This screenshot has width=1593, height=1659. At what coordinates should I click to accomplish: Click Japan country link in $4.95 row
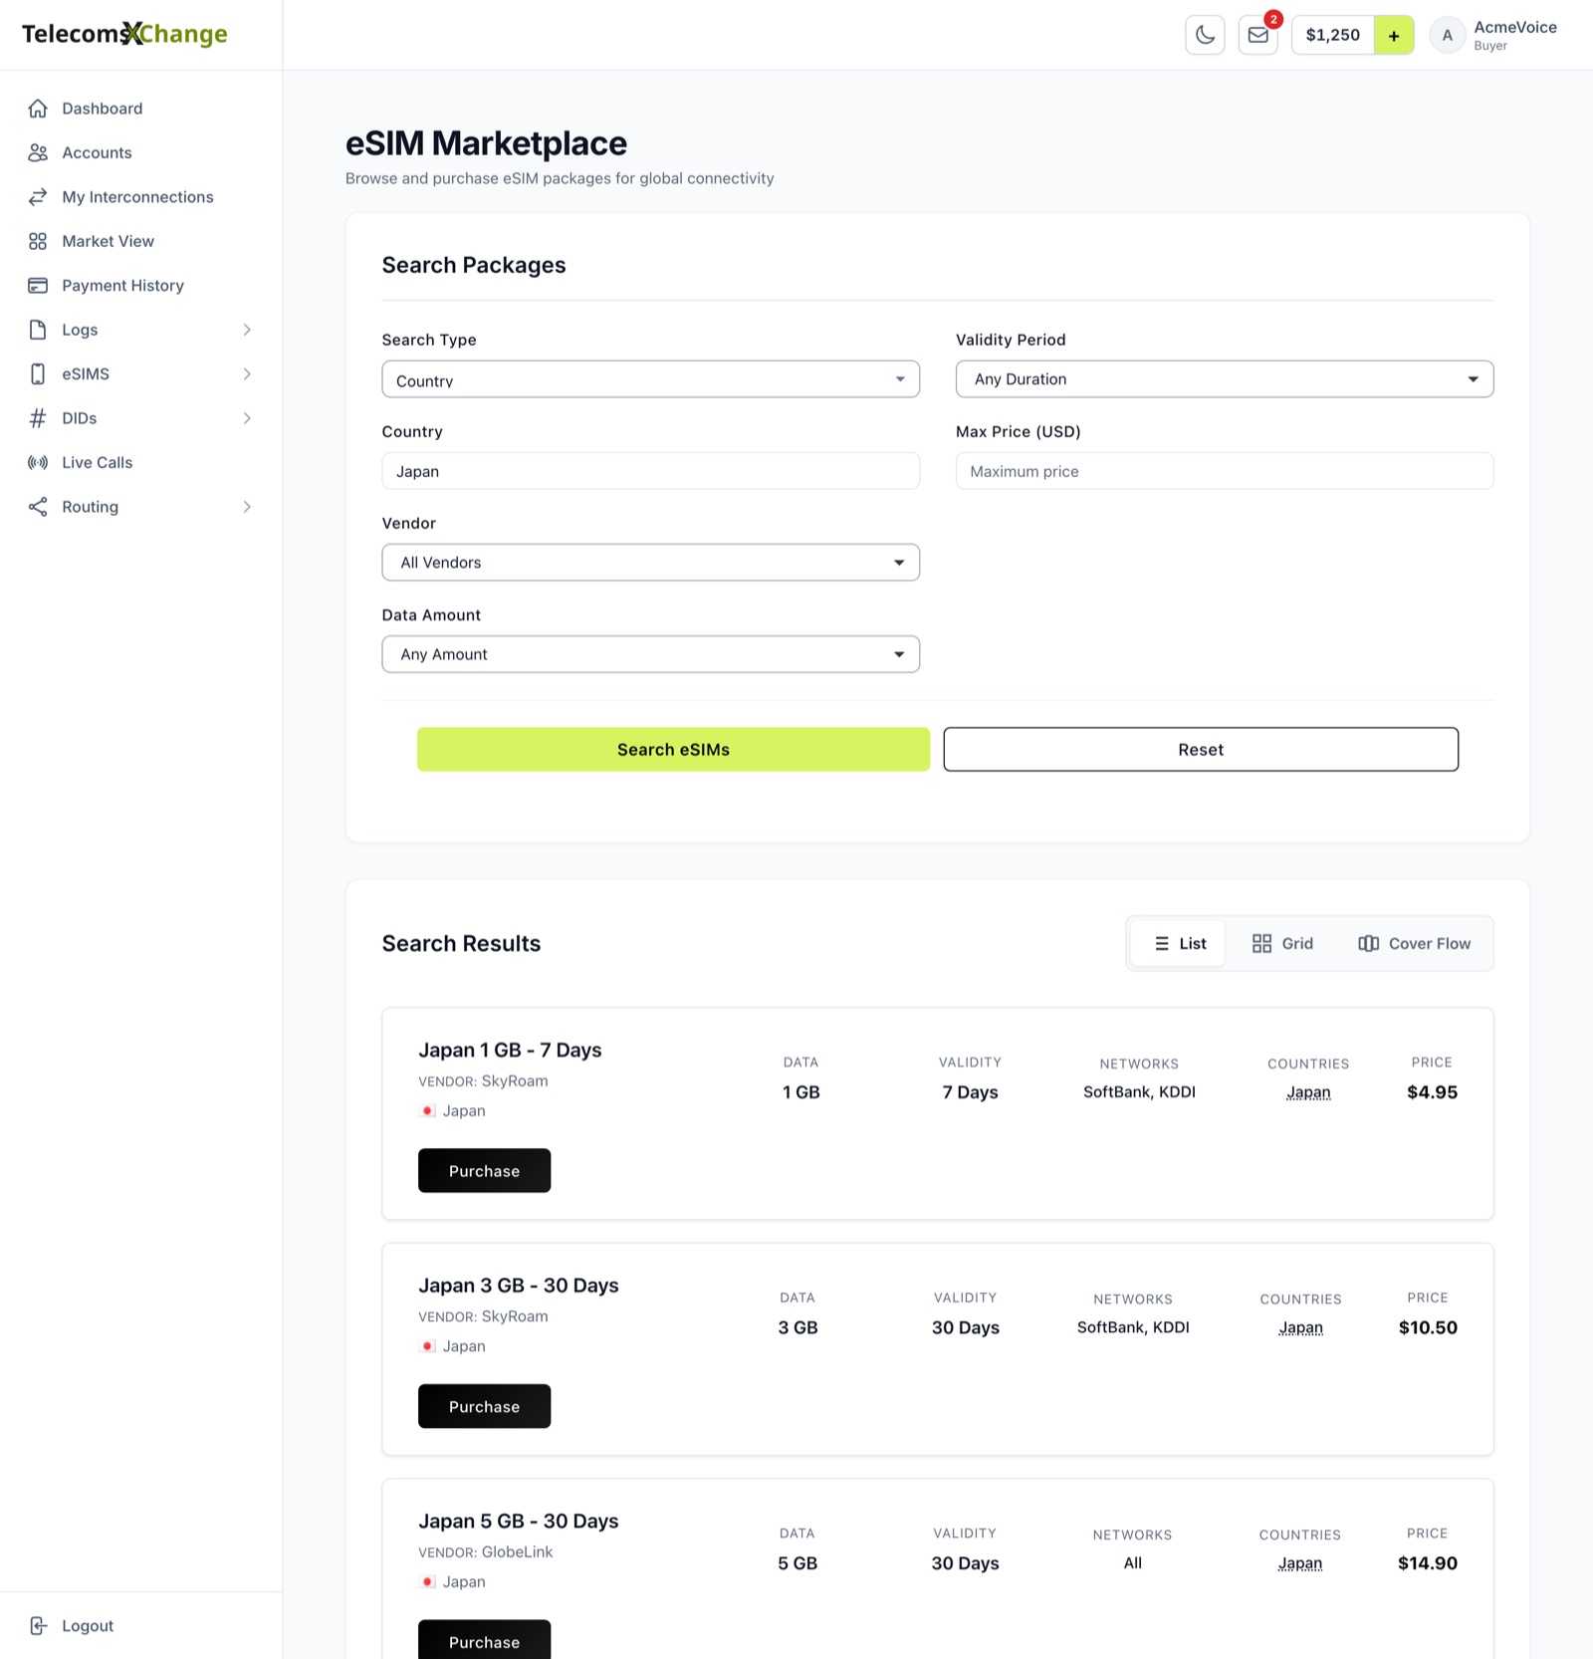pos(1308,1092)
